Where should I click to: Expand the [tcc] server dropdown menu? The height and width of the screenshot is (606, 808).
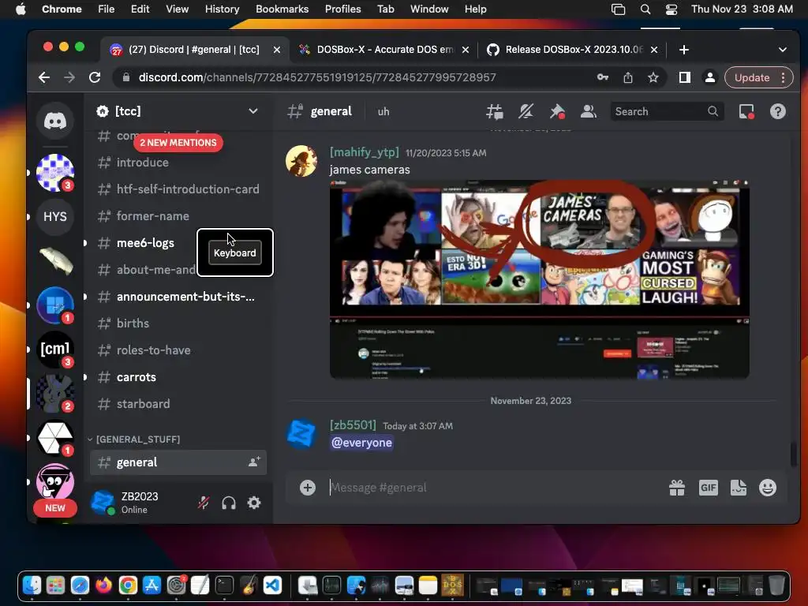click(x=253, y=110)
